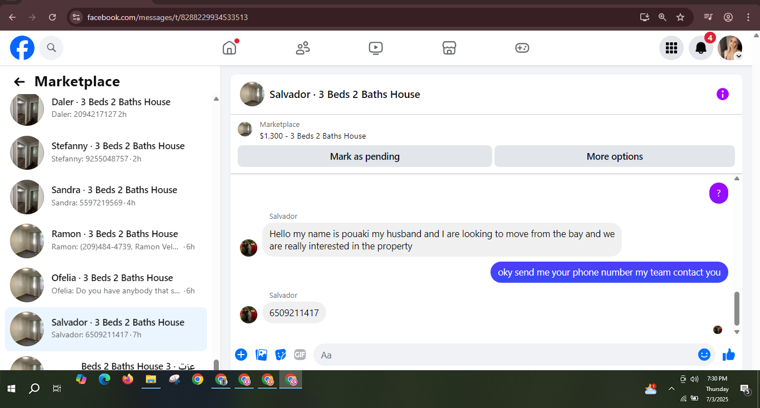Screen dimensions: 760x408
Task: Click the install app icon in address bar
Action: 645,17
